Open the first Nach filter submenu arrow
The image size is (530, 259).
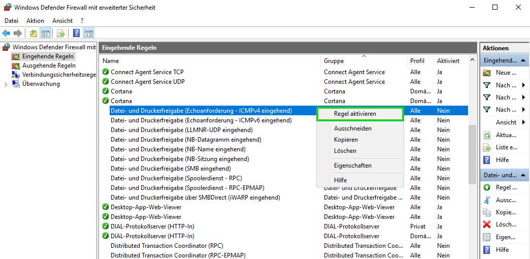coord(523,85)
